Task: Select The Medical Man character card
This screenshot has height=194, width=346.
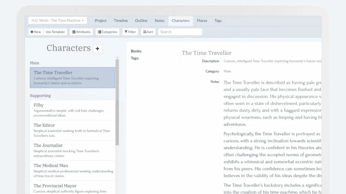Action: click(73, 171)
